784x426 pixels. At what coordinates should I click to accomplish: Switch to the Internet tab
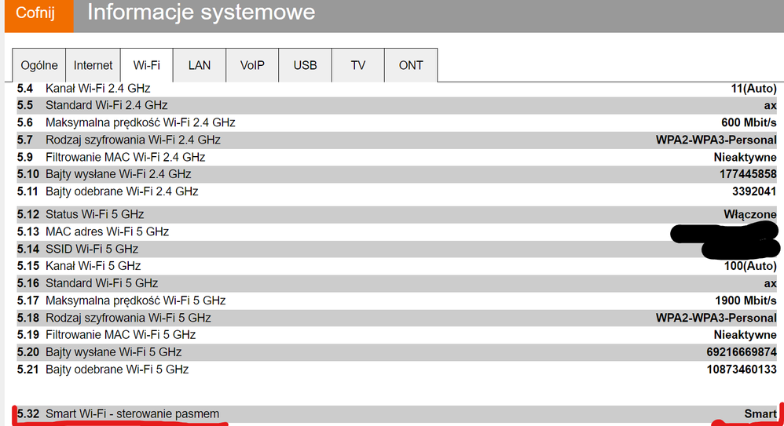(93, 65)
